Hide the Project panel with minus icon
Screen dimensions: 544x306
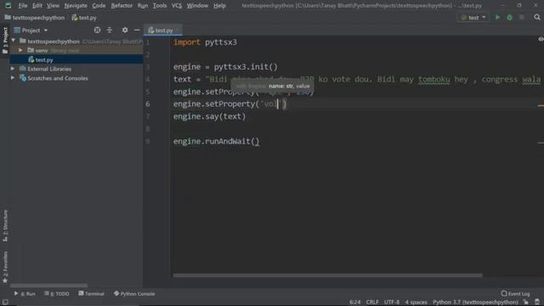click(137, 31)
